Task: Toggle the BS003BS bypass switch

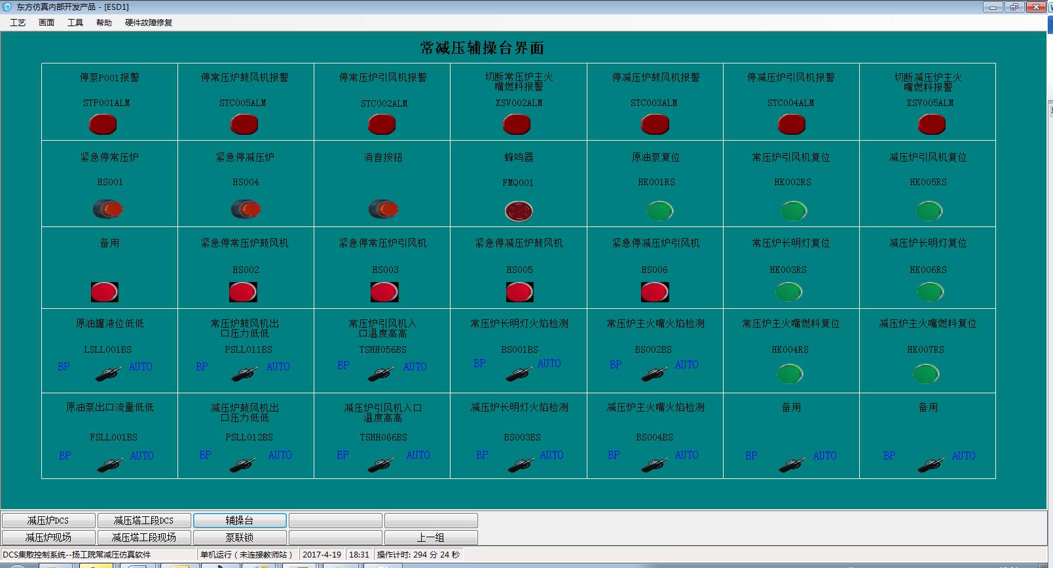Action: coord(521,465)
